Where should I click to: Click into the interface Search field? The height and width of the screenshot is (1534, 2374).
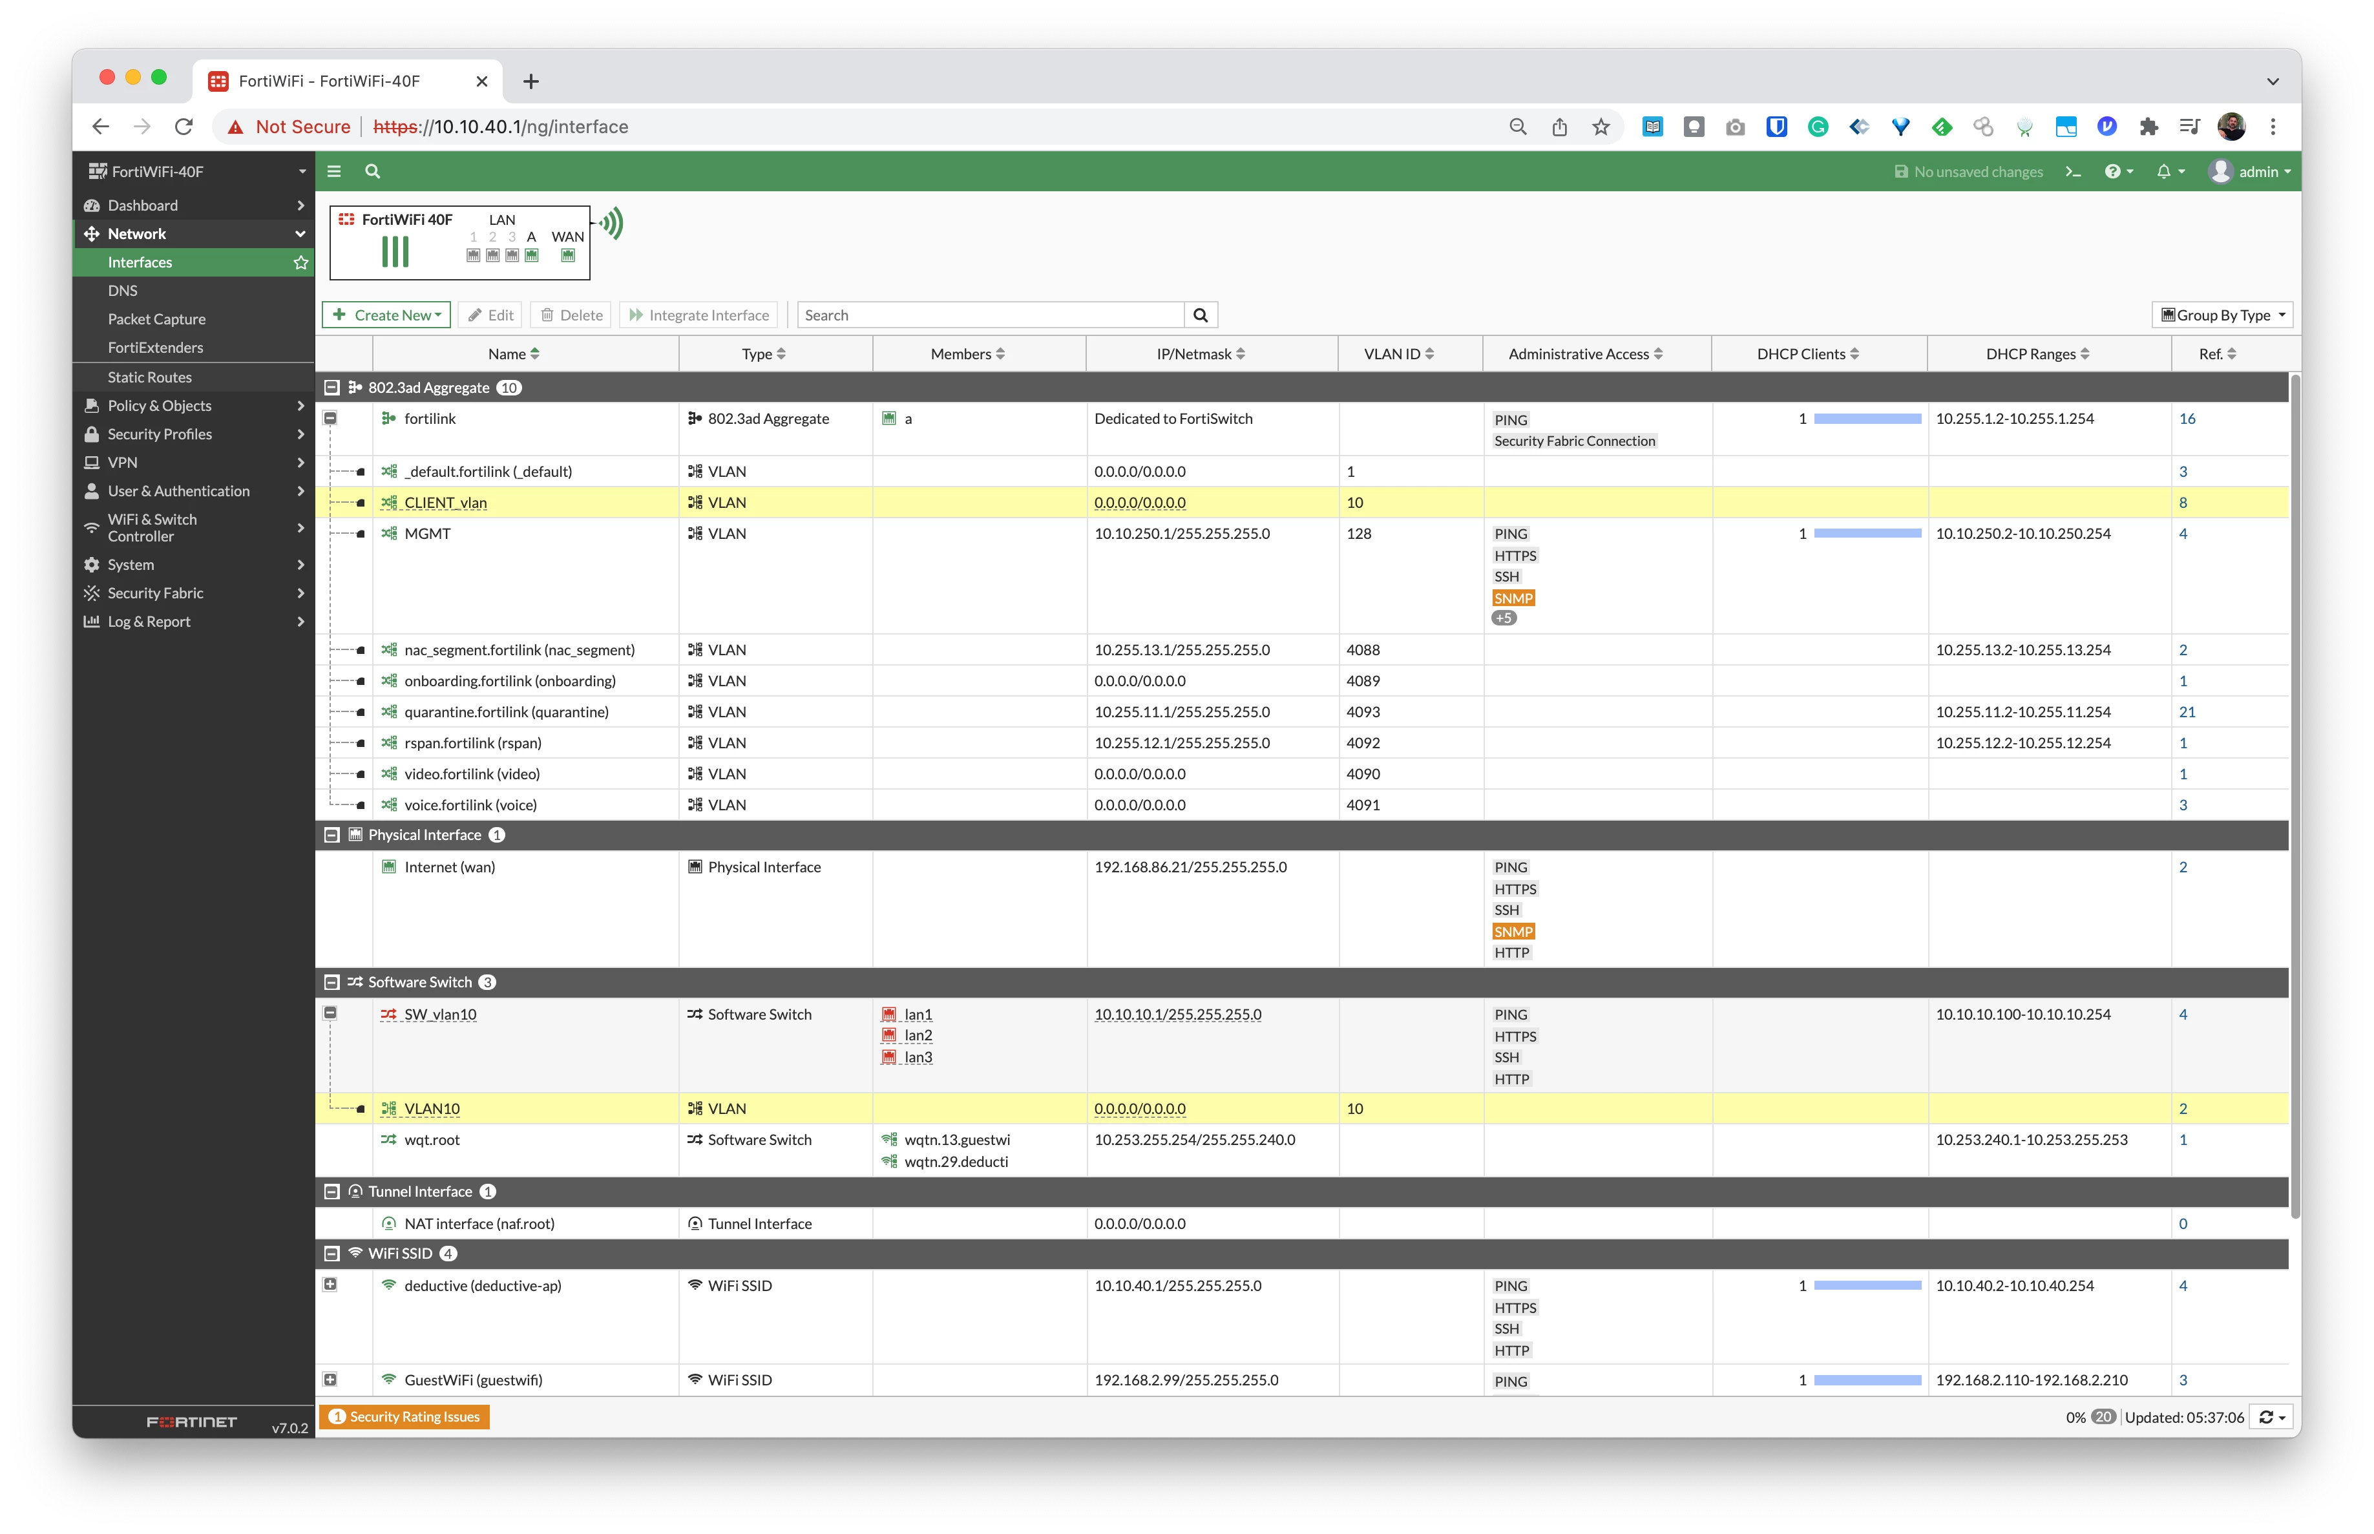[x=992, y=315]
